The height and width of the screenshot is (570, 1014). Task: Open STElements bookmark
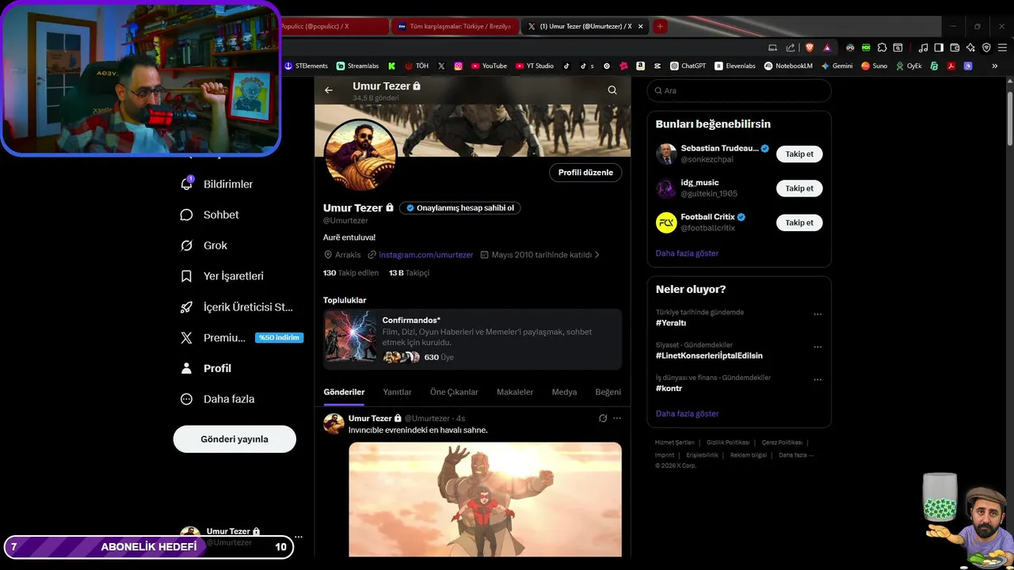(306, 66)
